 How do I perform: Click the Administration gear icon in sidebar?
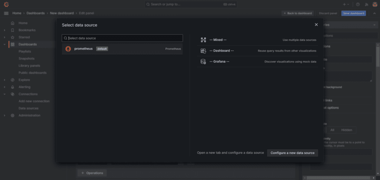(x=13, y=116)
